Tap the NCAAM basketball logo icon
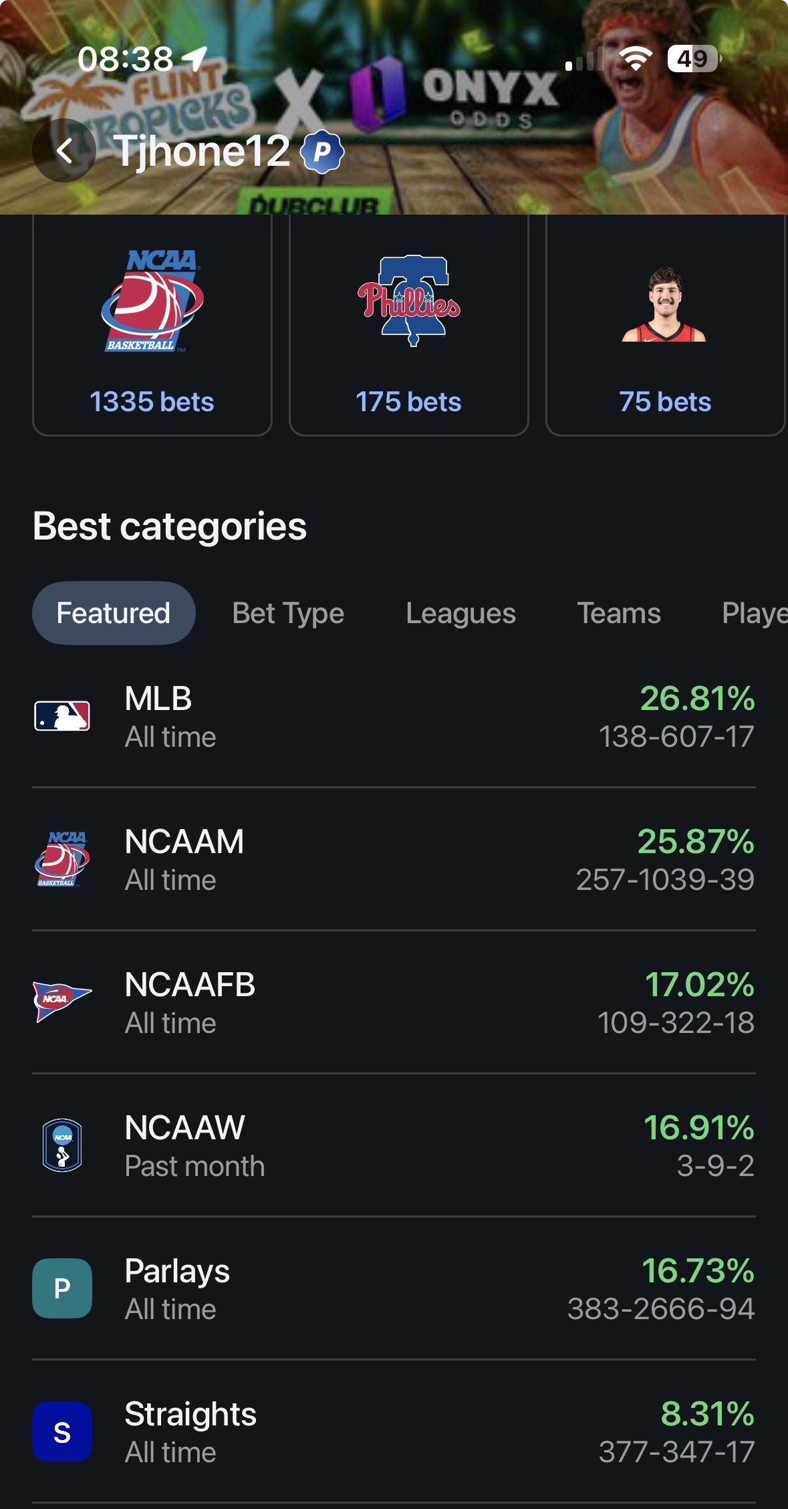 click(x=62, y=859)
